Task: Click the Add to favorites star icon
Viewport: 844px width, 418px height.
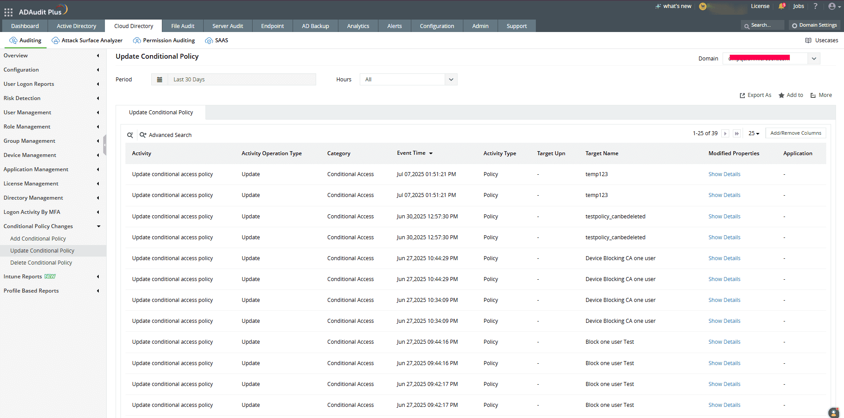Action: click(x=781, y=95)
